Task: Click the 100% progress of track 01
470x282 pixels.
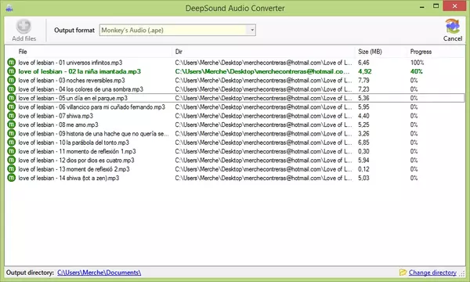Action: click(417, 63)
